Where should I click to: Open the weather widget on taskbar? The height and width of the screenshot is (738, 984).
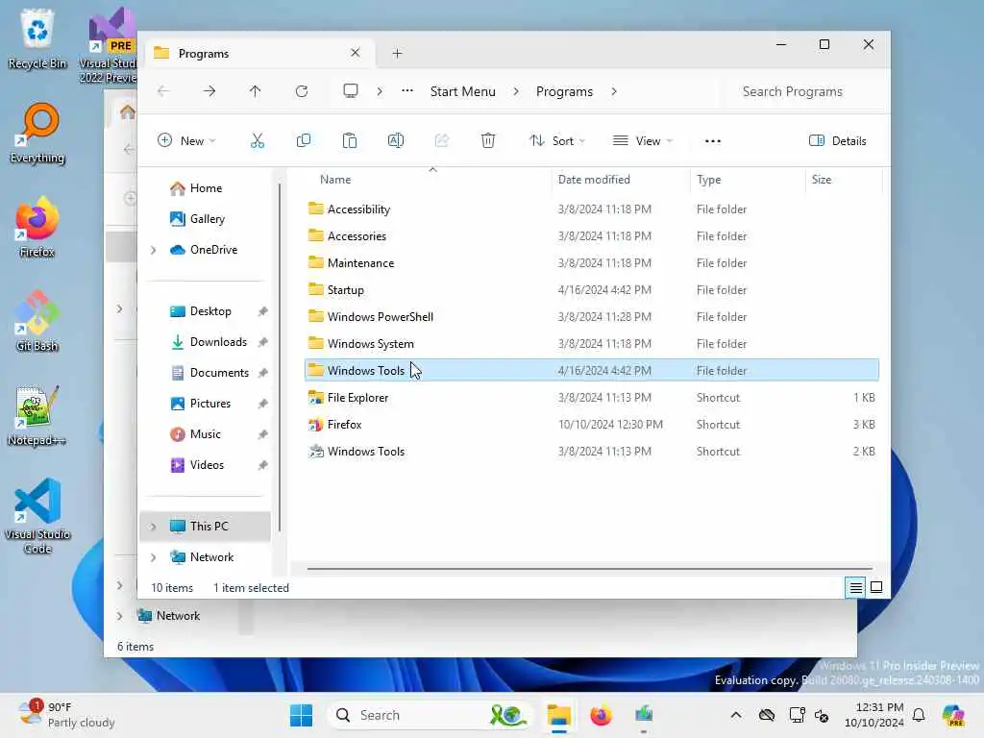(x=66, y=715)
